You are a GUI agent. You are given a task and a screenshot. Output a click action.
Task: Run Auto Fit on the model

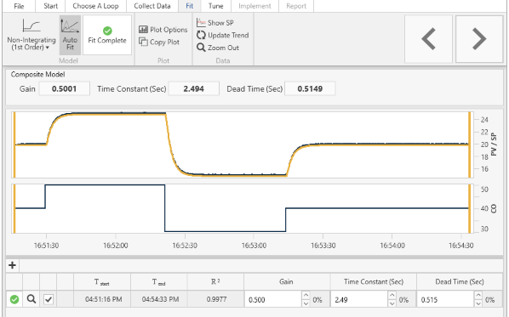tap(70, 35)
